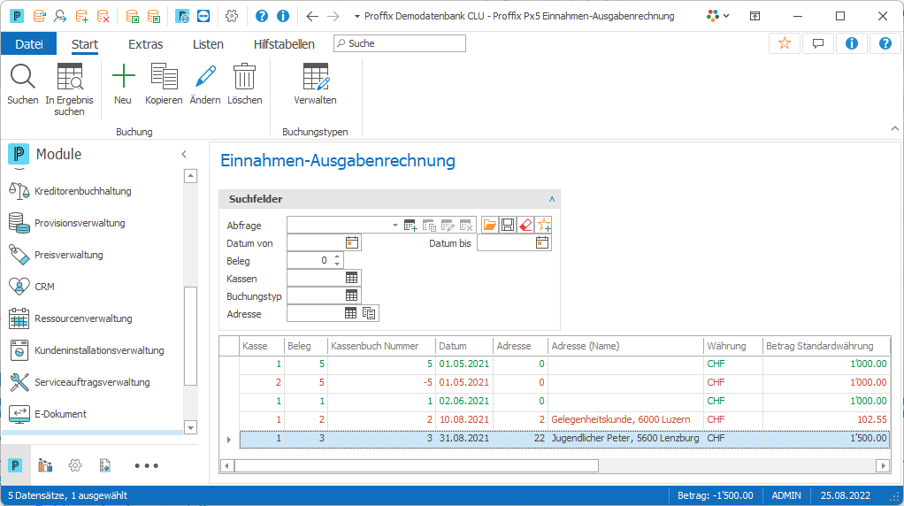
Task: Click the Kopieren ribbon icon
Action: [x=164, y=77]
